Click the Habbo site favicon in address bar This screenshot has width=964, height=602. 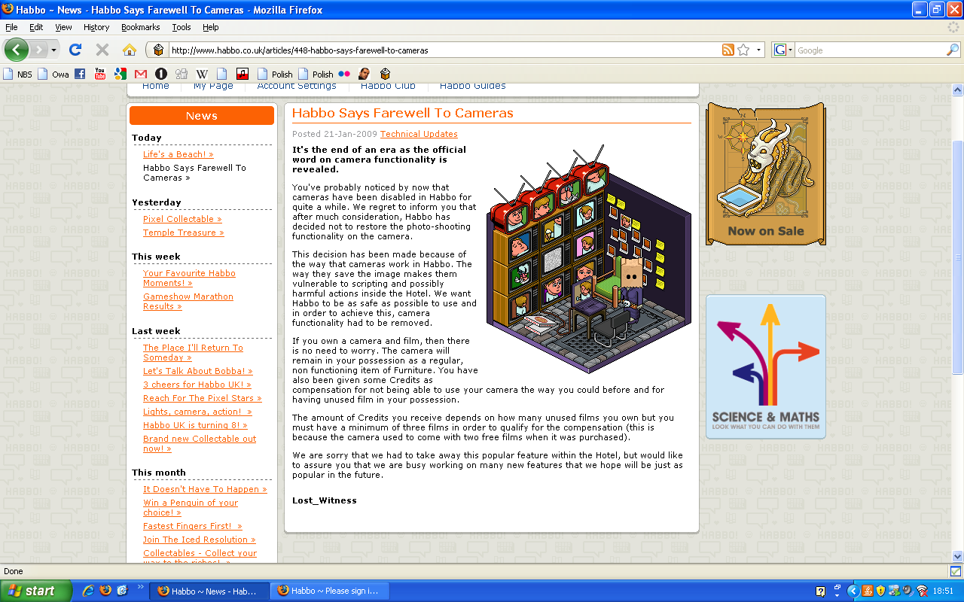pos(158,50)
